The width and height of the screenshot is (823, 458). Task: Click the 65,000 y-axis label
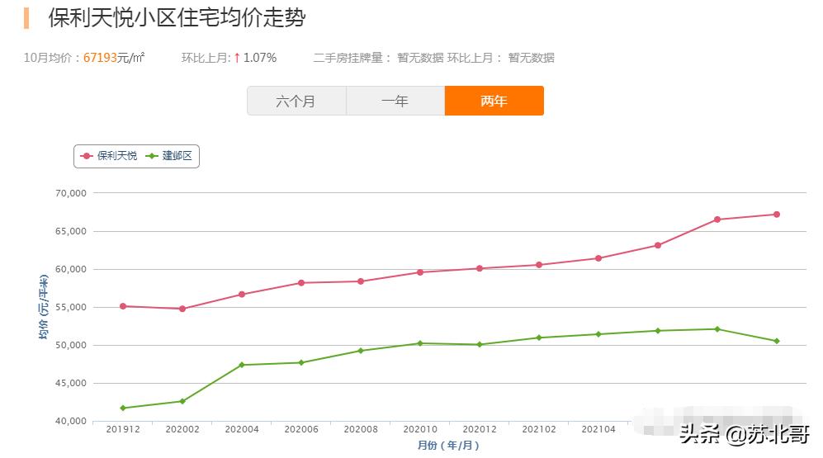[71, 231]
